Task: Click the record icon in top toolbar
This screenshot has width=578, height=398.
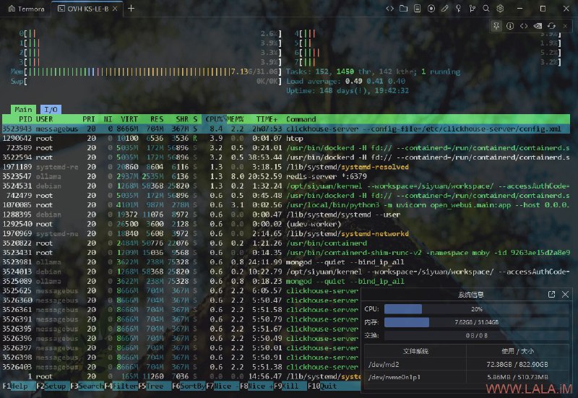Action: click(x=431, y=9)
